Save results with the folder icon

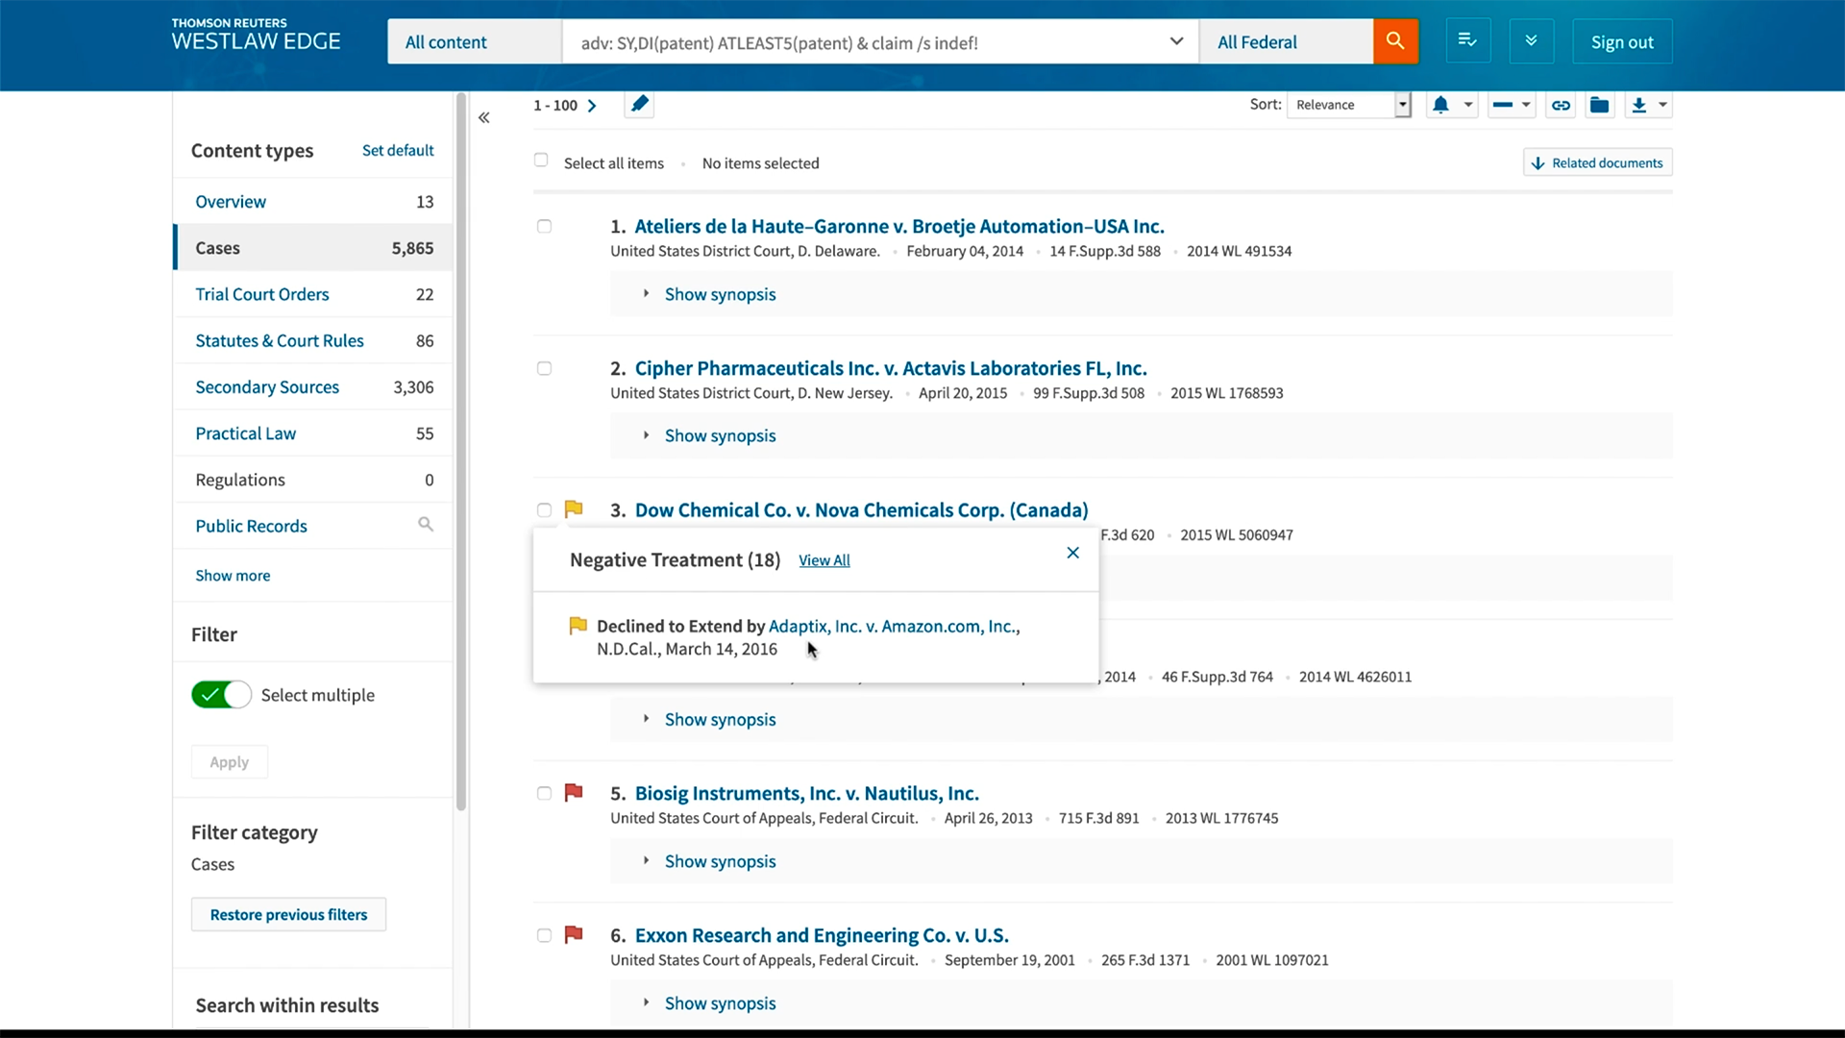pos(1599,105)
